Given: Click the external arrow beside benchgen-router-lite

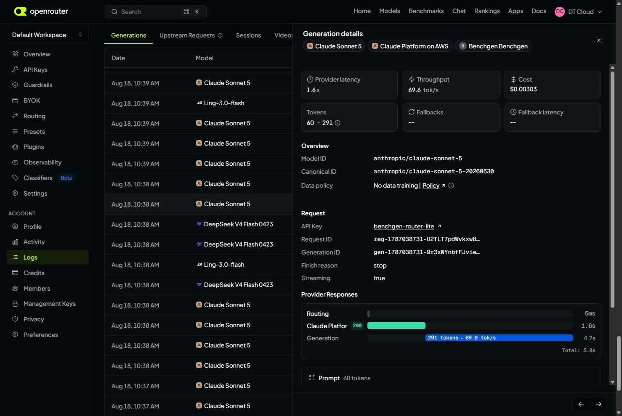Looking at the screenshot, I should 439,226.
